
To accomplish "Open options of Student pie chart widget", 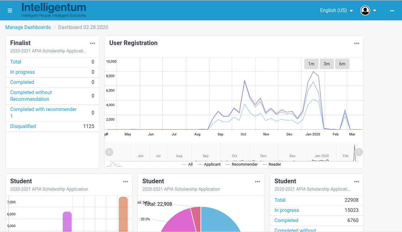I will coord(258,182).
